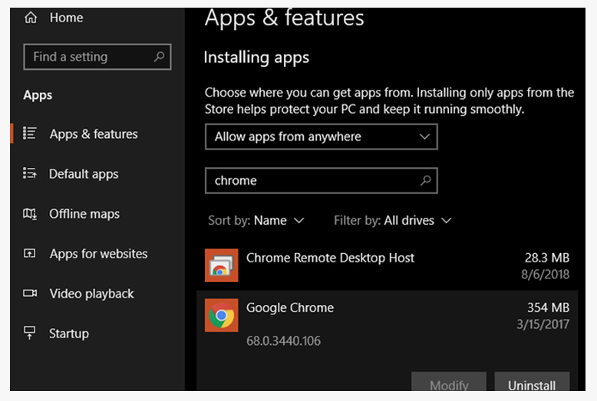Click the 3/15/2017 install date
Screen dimensions: 597x401
(x=543, y=324)
